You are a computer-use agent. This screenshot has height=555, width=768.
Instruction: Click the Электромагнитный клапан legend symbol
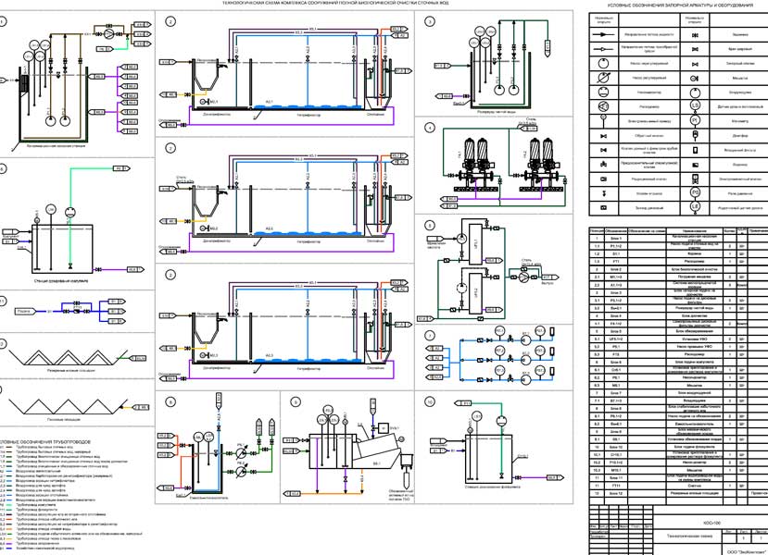(694, 178)
